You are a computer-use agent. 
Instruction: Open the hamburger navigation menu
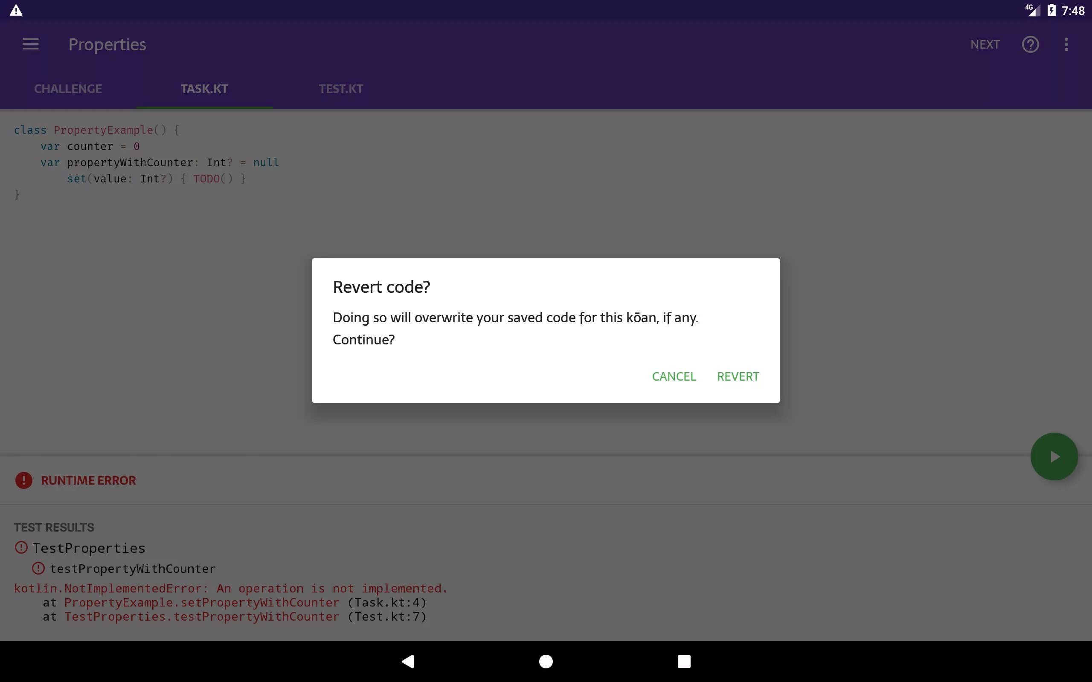point(31,44)
